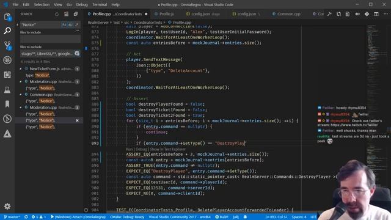The height and width of the screenshot is (220, 391).
Task: Click the master branch in status bar
Action: point(12,217)
